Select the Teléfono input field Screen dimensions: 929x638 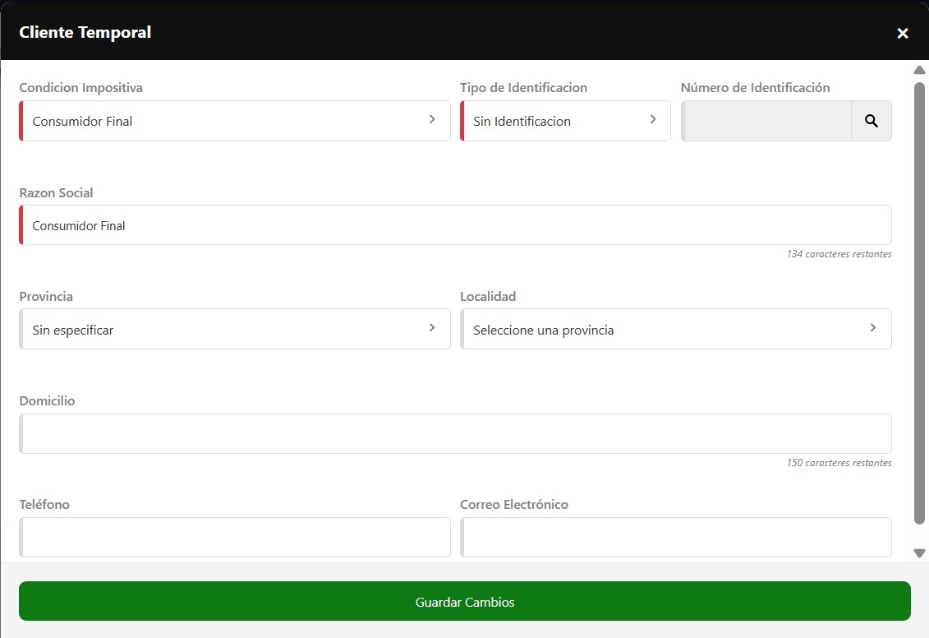pos(235,537)
